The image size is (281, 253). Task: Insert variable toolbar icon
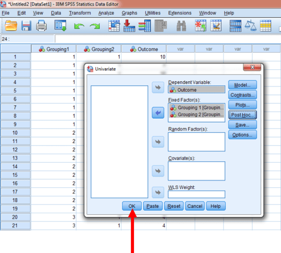click(x=216, y=25)
